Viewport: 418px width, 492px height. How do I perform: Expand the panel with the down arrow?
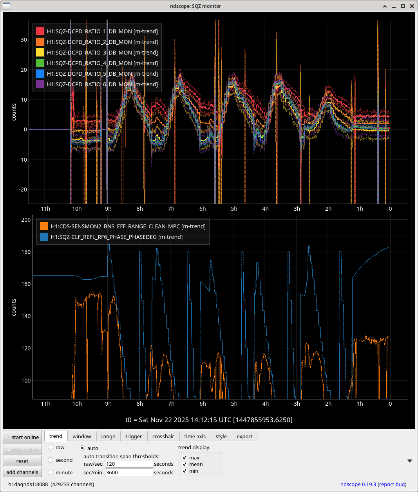410,461
